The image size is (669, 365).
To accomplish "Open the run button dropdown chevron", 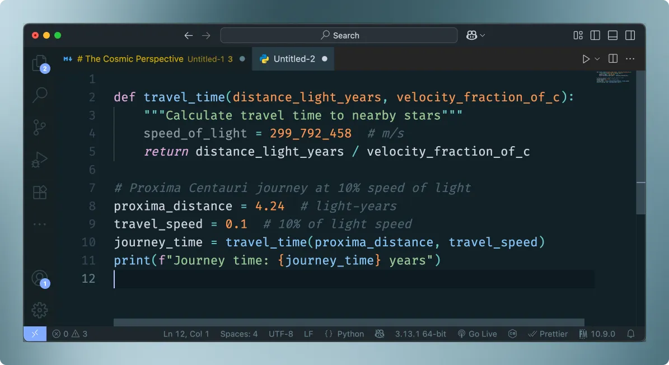I will point(596,58).
